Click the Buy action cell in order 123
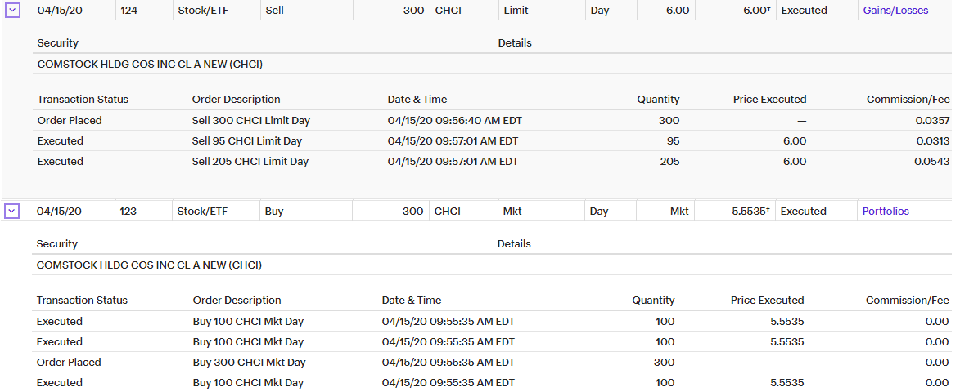The height and width of the screenshot is (392, 960). pos(274,212)
